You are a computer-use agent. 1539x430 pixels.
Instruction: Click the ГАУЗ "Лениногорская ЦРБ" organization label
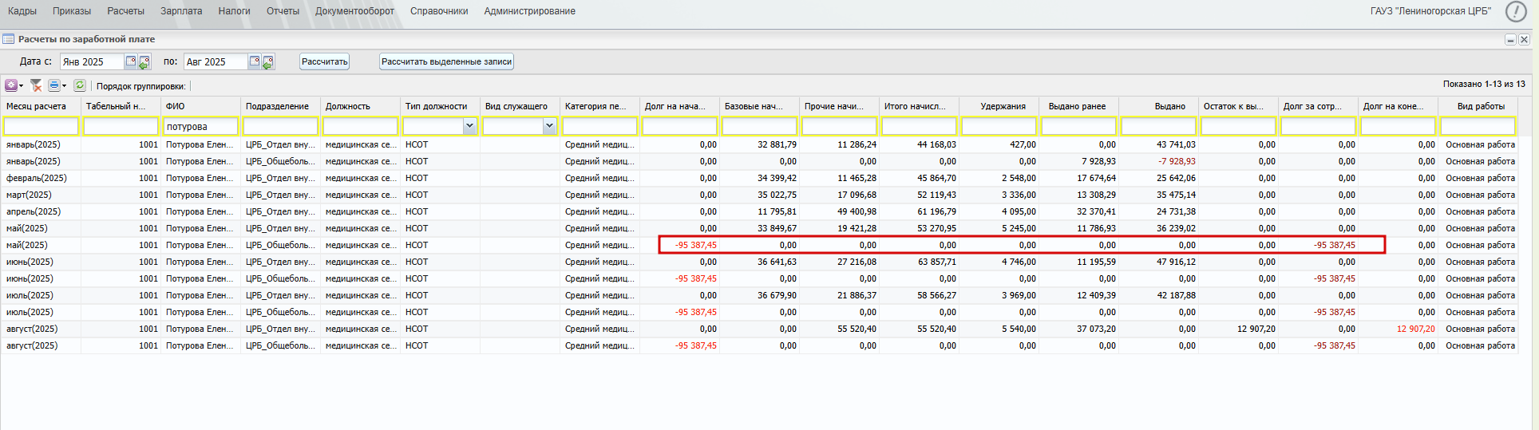click(x=1430, y=11)
